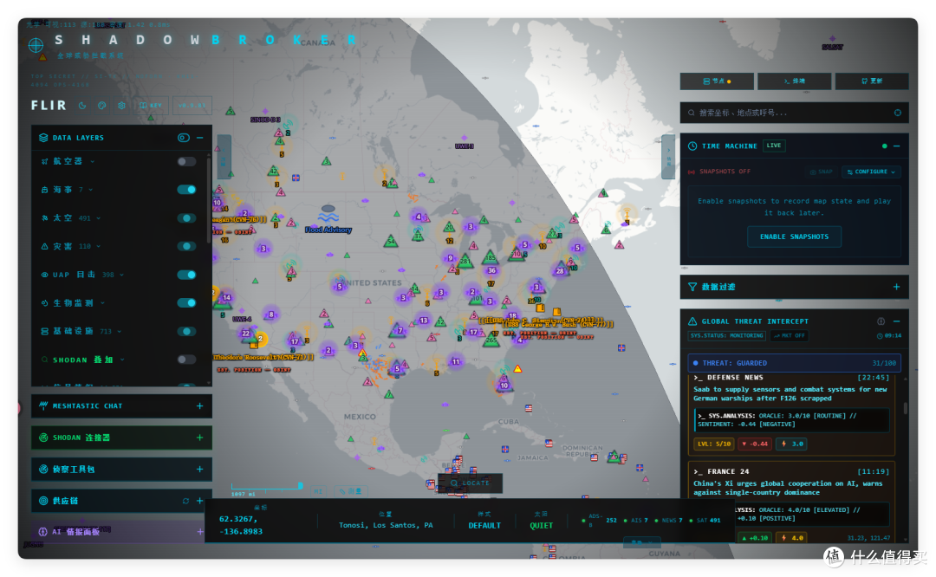This screenshot has height=577, width=936.
Task: Turn off the UAP 目击 sightings layer
Action: tap(186, 276)
